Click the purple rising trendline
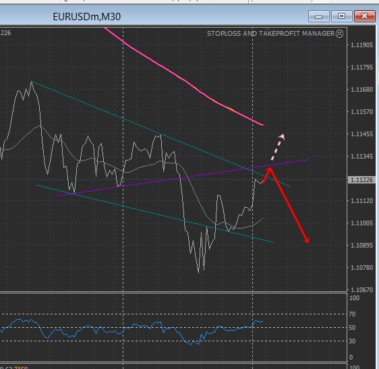This screenshot has height=369, width=379. click(181, 178)
